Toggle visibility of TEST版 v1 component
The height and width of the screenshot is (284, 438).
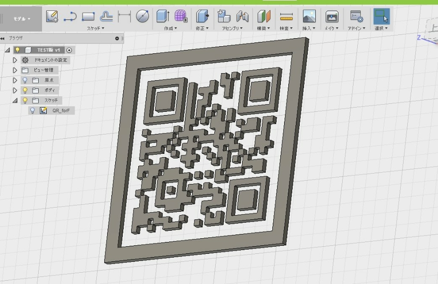(17, 50)
